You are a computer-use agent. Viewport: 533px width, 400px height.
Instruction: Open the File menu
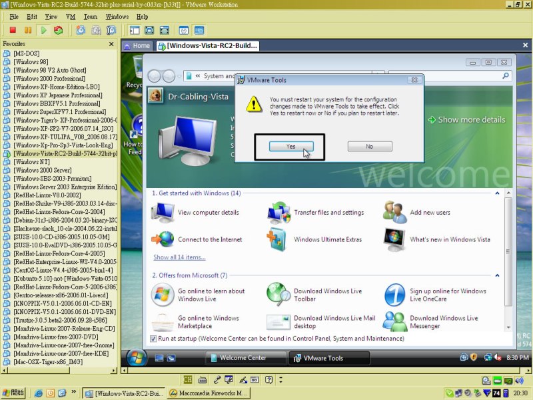[14, 17]
